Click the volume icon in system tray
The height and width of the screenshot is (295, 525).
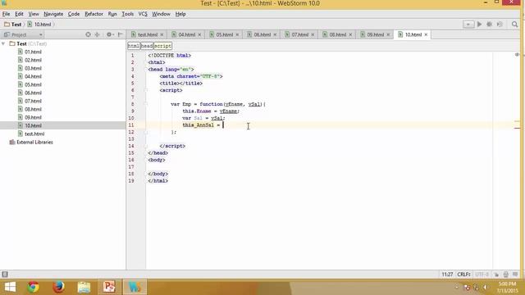tap(485, 288)
